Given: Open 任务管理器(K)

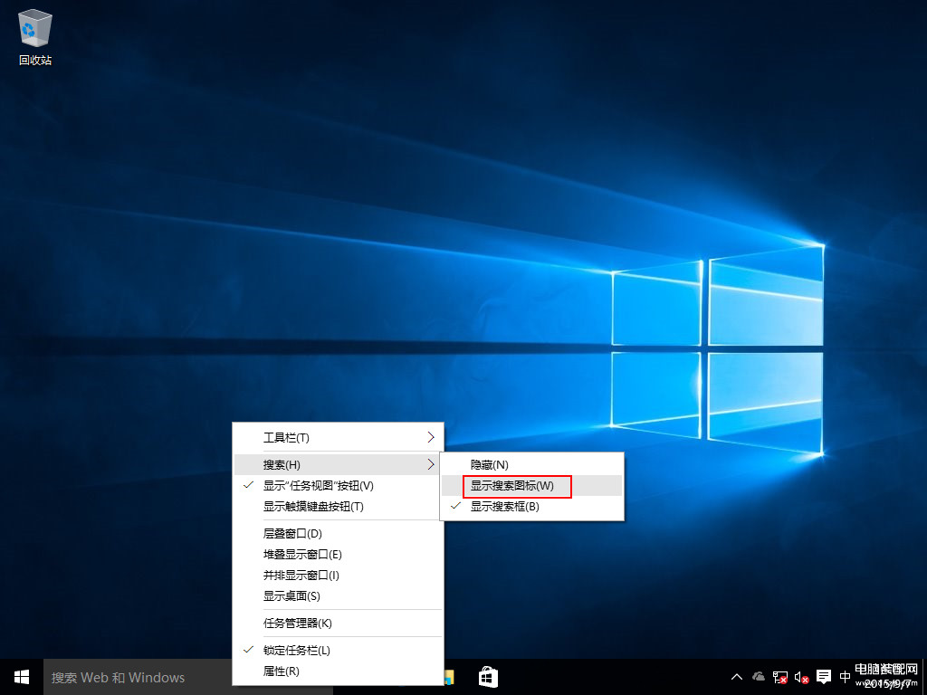Looking at the screenshot, I should click(x=338, y=623).
